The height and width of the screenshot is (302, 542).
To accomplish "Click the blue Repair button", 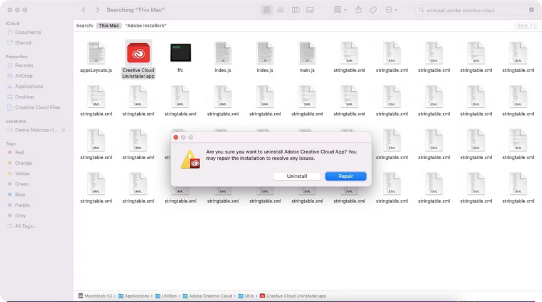I will pyautogui.click(x=346, y=176).
